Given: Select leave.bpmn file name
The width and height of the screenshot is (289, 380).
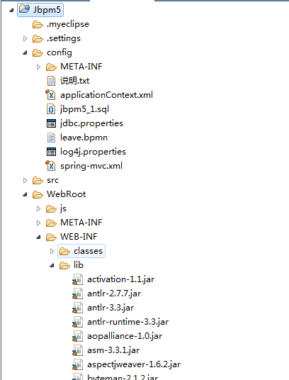Looking at the screenshot, I should click(84, 138).
